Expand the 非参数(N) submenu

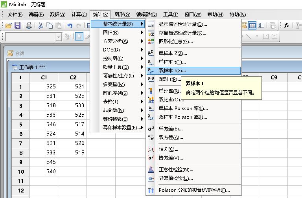point(118,110)
